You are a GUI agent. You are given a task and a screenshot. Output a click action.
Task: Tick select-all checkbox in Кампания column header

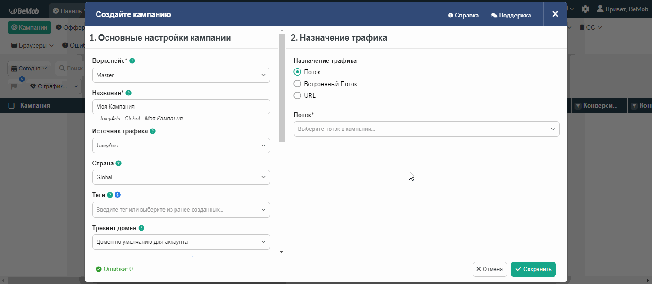(11, 106)
